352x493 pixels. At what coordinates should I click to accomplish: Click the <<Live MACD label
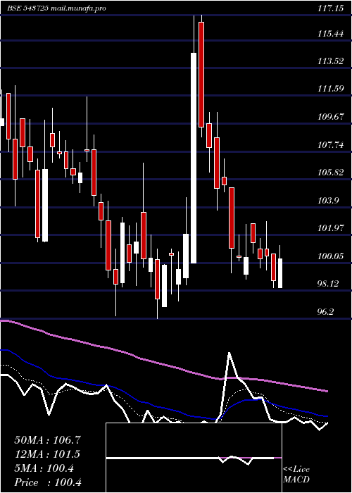[296, 475]
